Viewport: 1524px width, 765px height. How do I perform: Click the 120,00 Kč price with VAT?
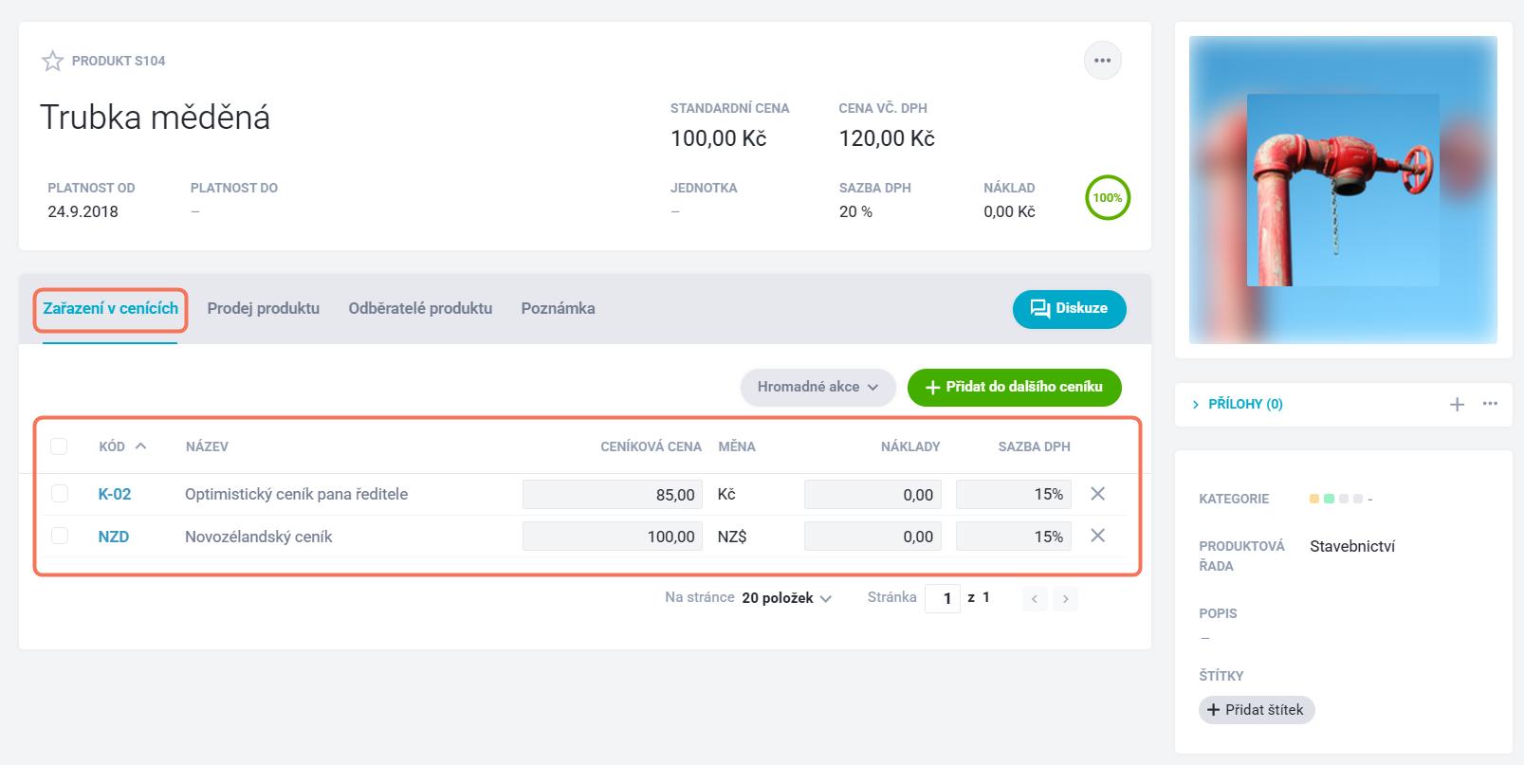pos(887,138)
